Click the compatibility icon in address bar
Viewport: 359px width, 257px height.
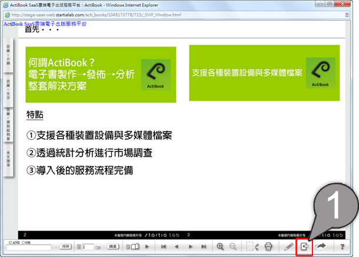pyautogui.click(x=347, y=15)
